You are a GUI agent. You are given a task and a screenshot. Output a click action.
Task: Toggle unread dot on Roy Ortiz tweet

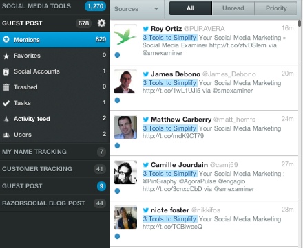tap(117, 55)
